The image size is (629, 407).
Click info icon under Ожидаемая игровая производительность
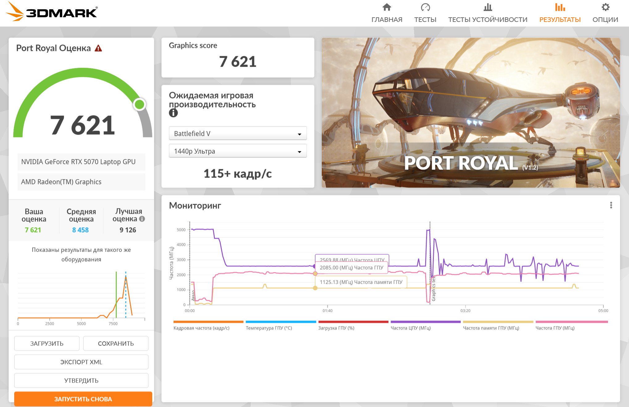coord(173,113)
